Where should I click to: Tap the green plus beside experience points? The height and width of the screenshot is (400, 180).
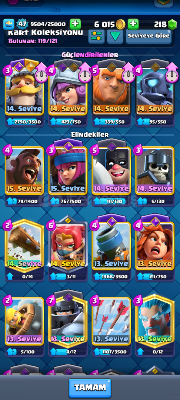coord(75,24)
